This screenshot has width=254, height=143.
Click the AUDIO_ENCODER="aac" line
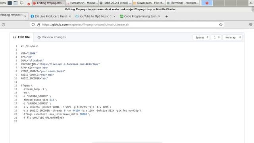coord(35,78)
